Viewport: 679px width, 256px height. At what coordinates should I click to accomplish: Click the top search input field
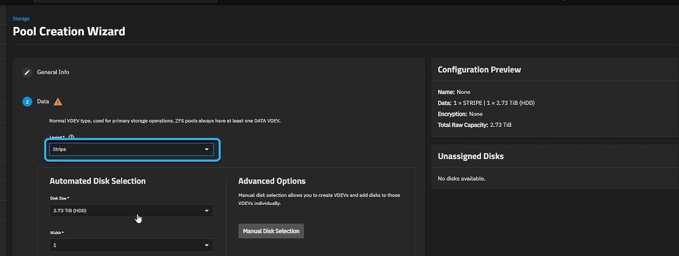pos(125,1)
